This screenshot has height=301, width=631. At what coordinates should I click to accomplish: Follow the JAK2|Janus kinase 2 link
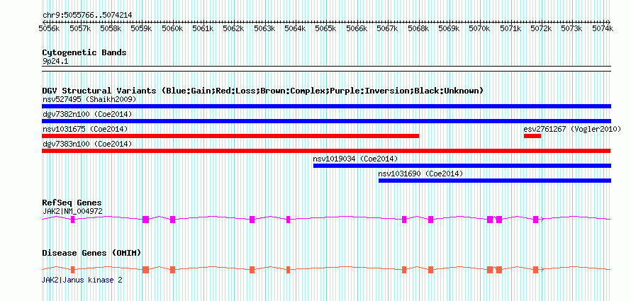(x=82, y=280)
